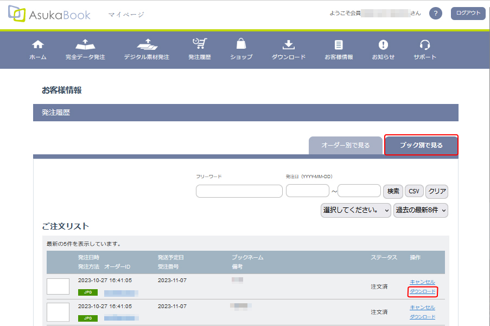
Task: Open 発注履歴 cart icon
Action: [200, 45]
